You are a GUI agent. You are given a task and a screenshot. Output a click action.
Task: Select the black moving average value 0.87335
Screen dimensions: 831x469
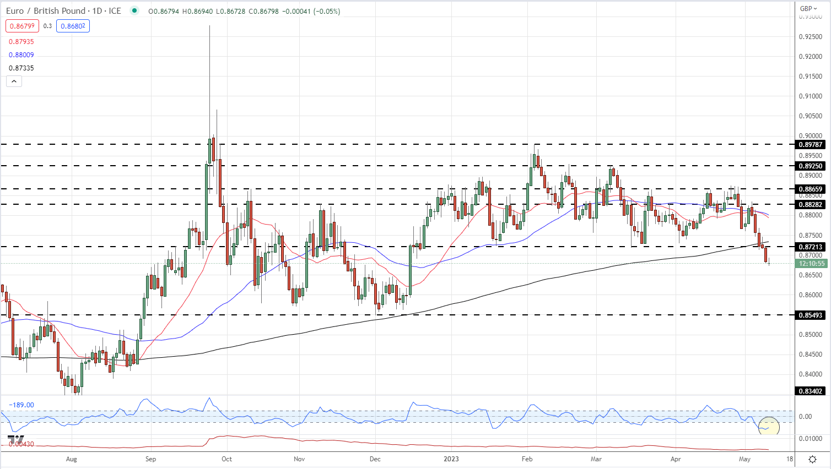click(x=21, y=68)
